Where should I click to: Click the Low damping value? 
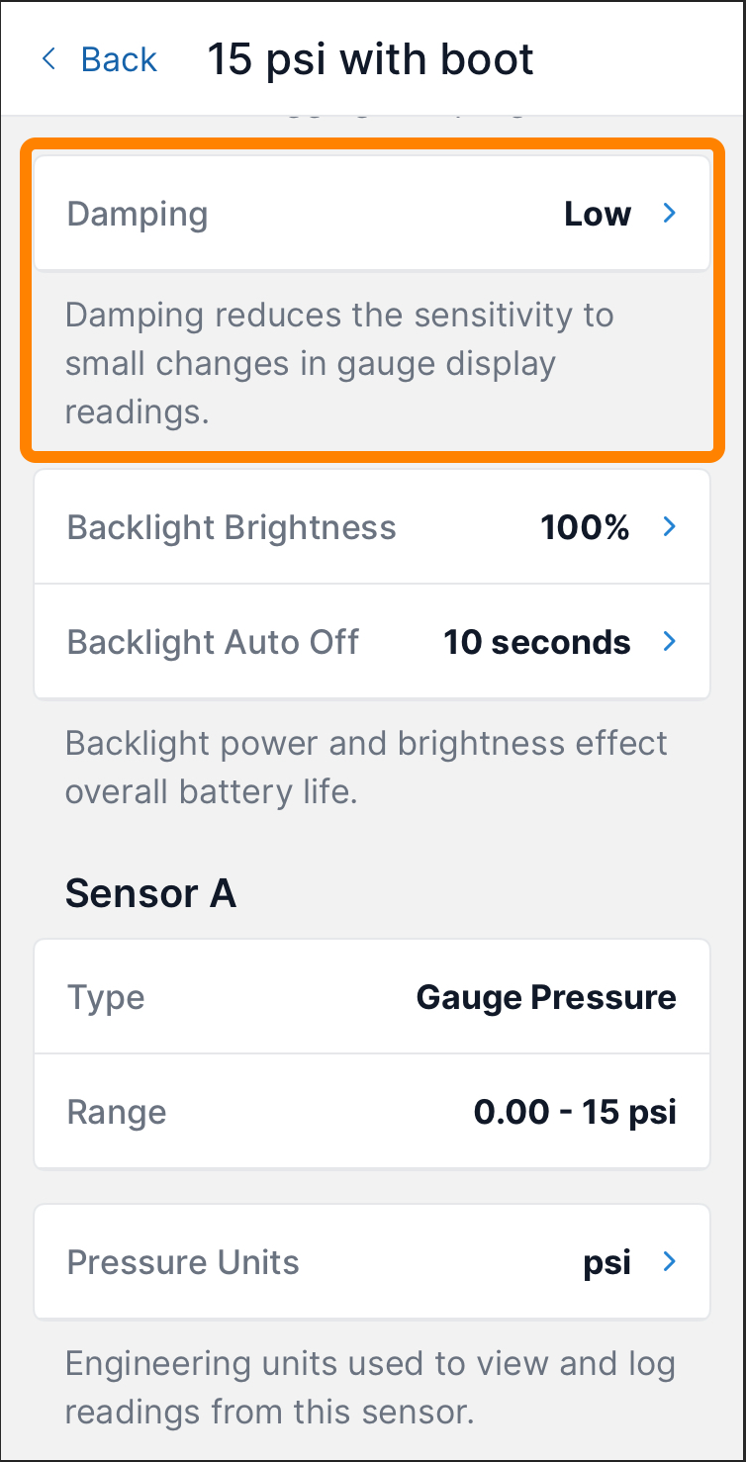point(597,214)
